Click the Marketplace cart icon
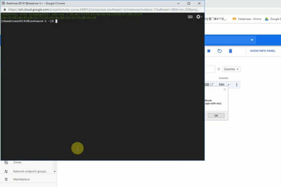The image size is (281, 187). coord(6,179)
